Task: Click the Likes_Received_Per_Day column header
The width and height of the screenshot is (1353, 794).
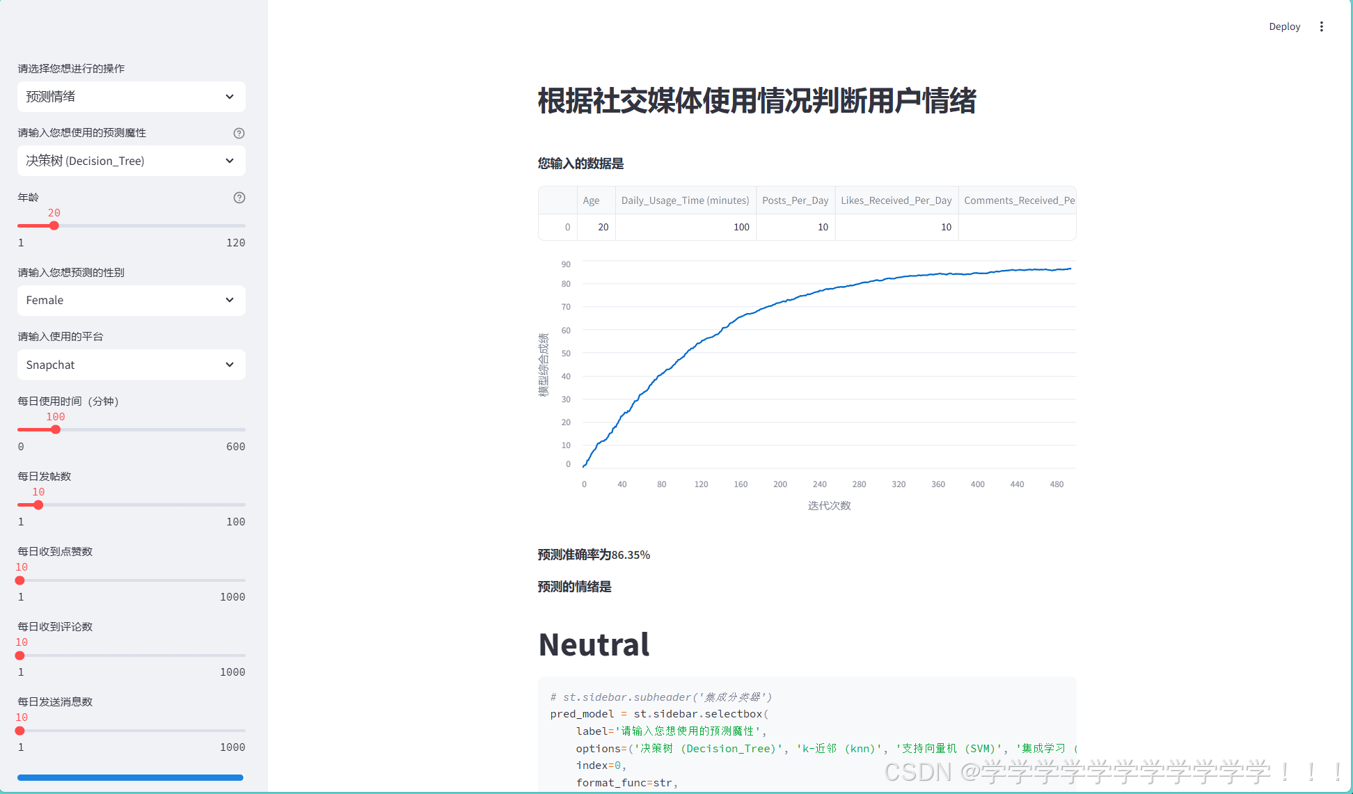Action: click(x=896, y=200)
